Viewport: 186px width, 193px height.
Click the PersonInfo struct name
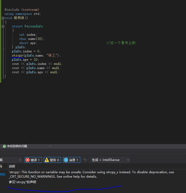34,26
